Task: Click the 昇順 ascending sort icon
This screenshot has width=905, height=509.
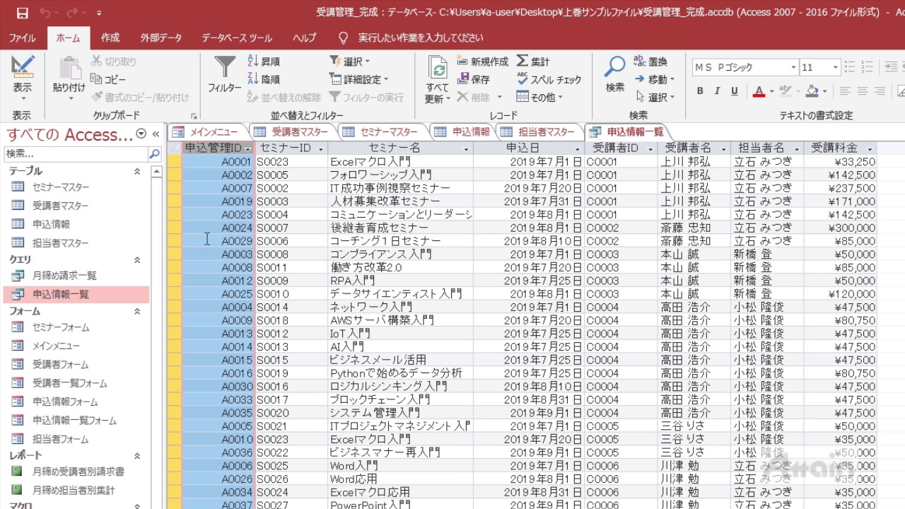Action: coord(253,62)
